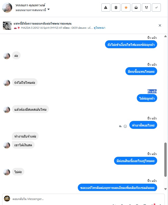
Task: Mark conversation unread with envelope icon
Action: pos(136,8)
